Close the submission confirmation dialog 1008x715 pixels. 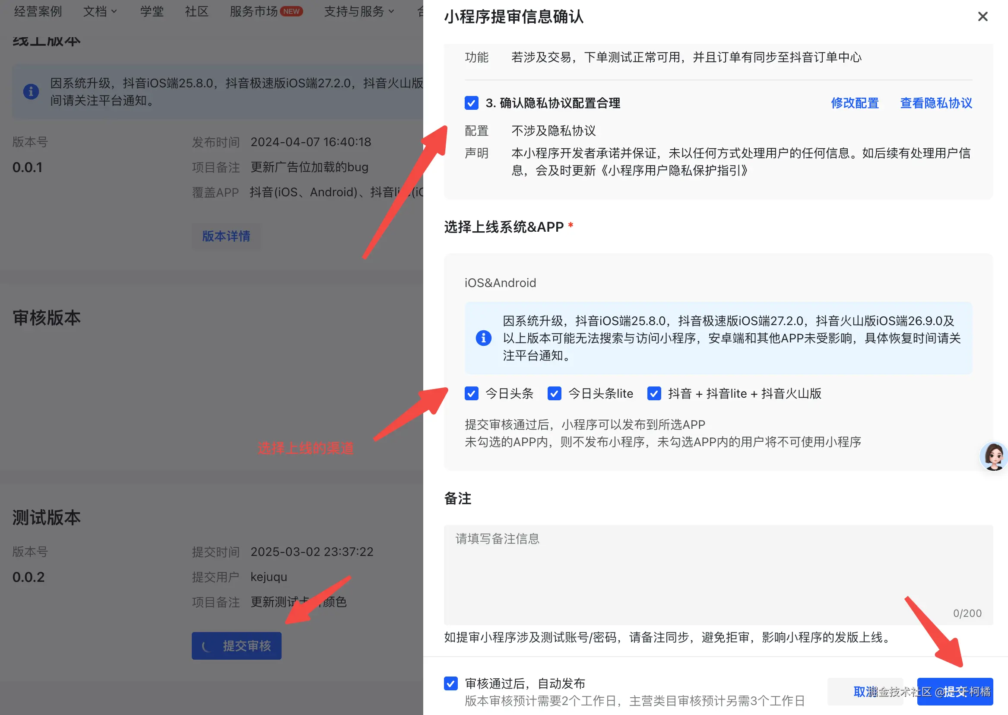coord(982,17)
